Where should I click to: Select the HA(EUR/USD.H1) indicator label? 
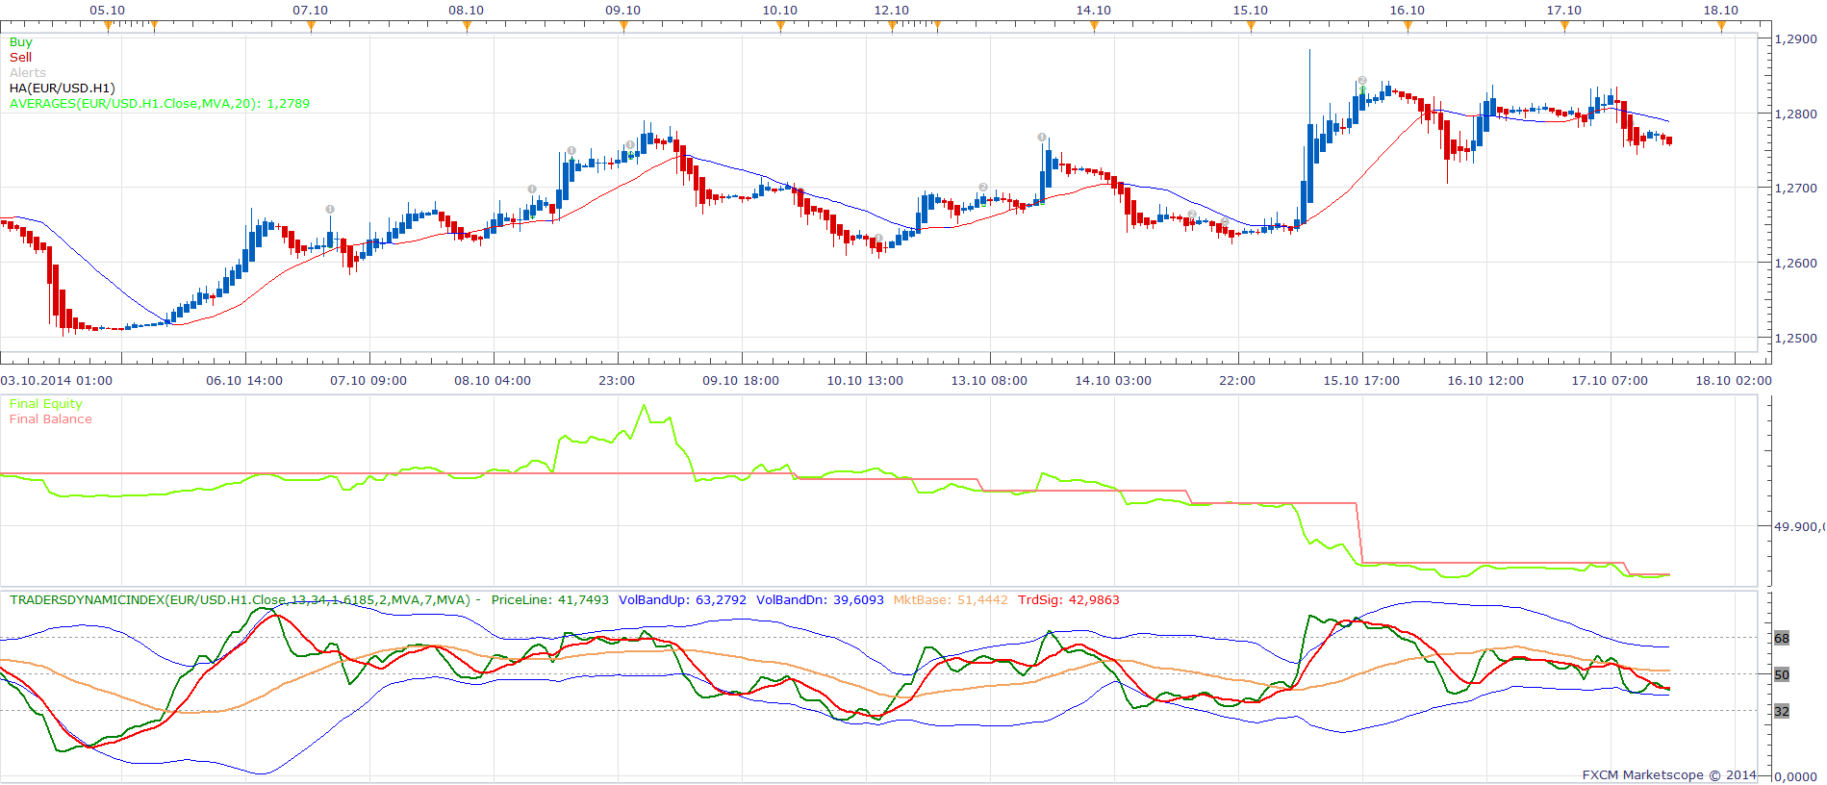coord(63,89)
